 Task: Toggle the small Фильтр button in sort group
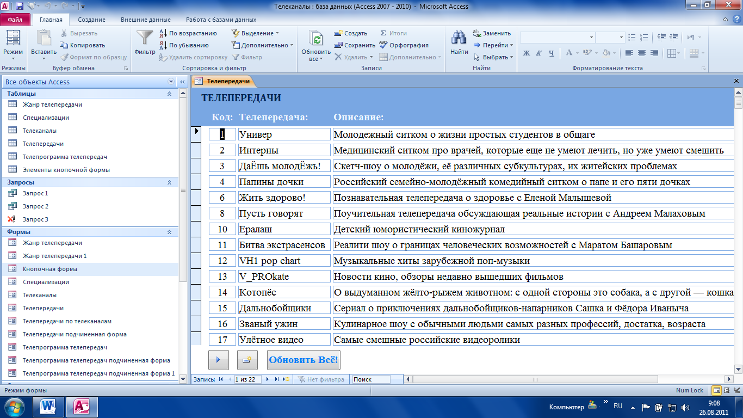pos(247,57)
